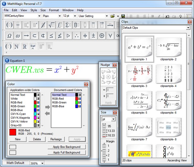Insert a fraction template from toolbar

click(18, 25)
